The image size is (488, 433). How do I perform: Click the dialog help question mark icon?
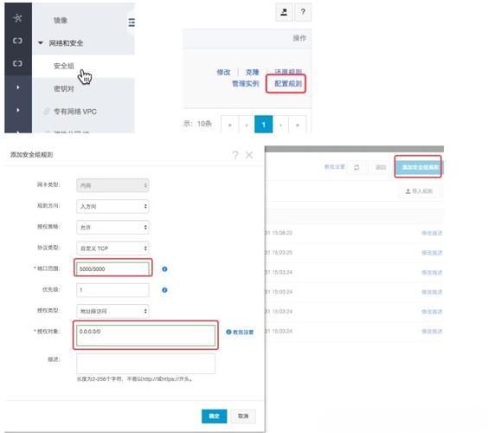tap(235, 155)
